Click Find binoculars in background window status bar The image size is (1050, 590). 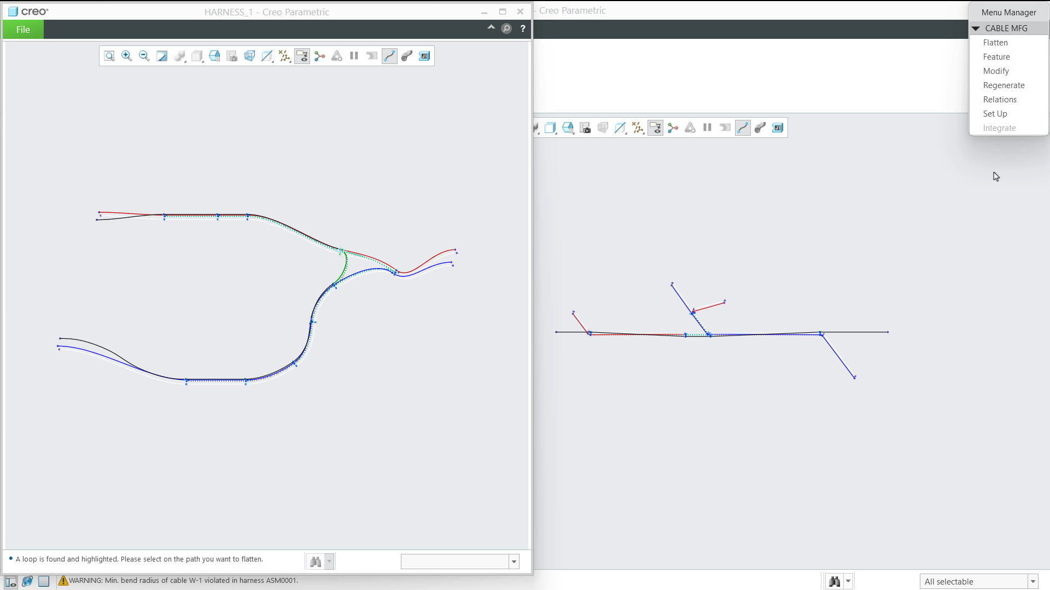point(835,581)
